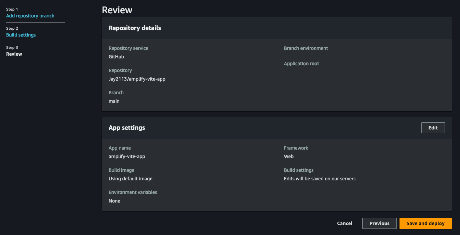Open the Add repository branch step link

point(30,16)
